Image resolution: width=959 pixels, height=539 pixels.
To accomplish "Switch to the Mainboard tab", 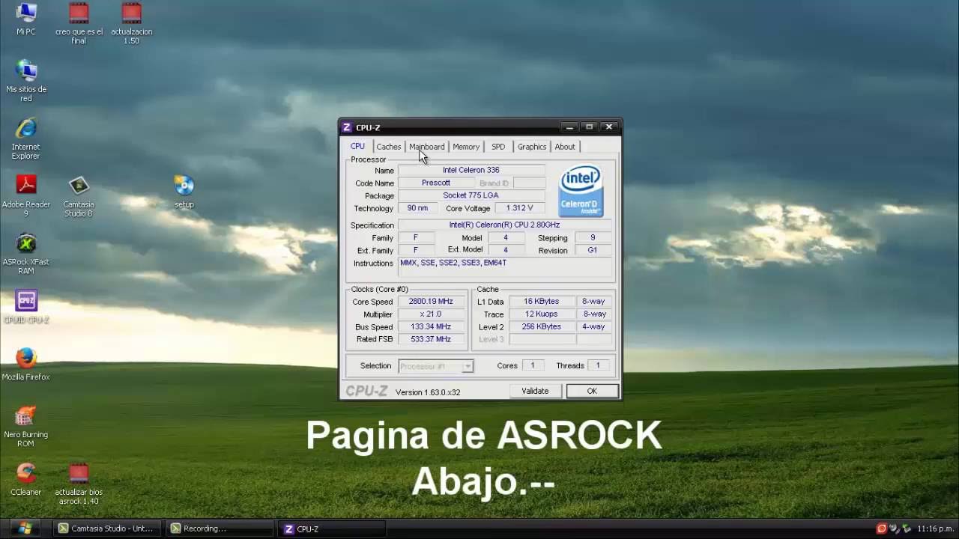I will click(427, 147).
